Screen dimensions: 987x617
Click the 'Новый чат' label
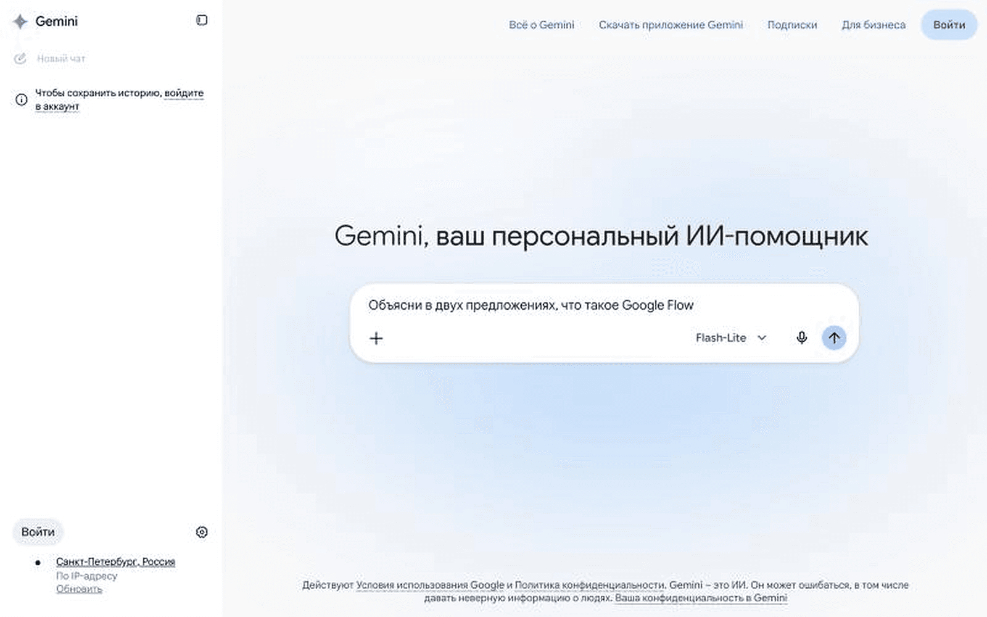click(61, 59)
